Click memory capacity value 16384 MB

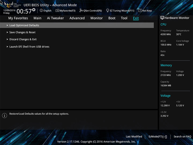click(166, 85)
